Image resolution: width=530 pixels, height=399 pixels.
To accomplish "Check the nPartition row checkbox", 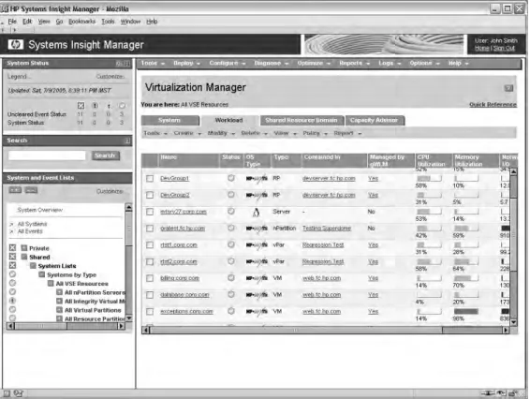I will [x=150, y=229].
